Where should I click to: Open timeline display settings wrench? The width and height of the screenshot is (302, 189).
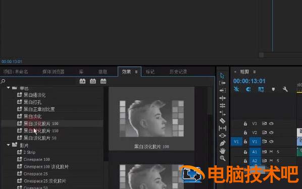click(x=285, y=89)
